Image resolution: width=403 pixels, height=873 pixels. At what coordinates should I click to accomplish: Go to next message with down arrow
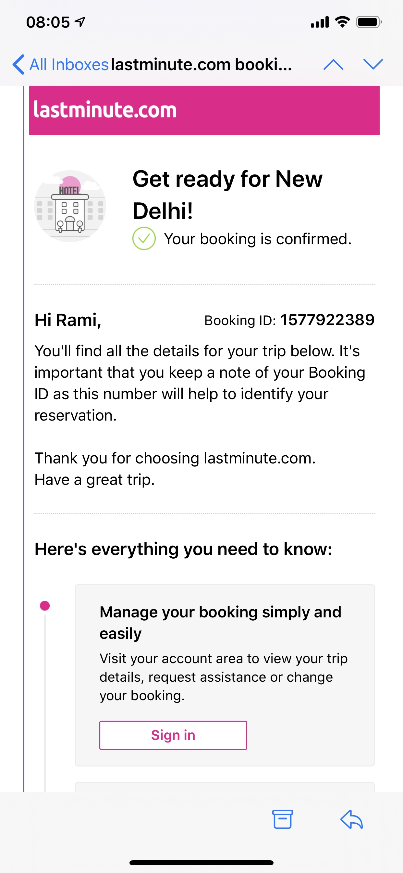[x=373, y=64]
